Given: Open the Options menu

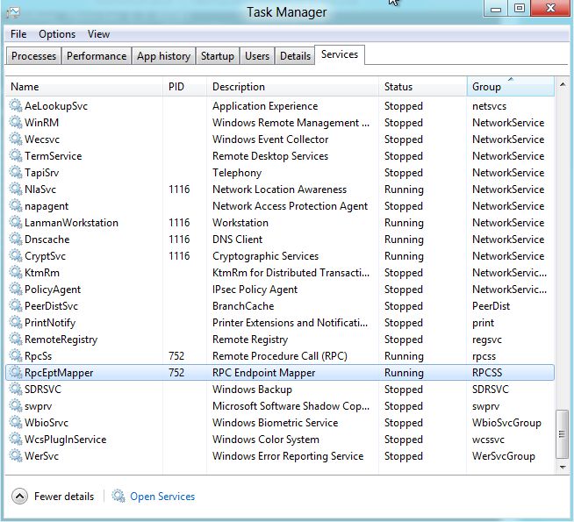Looking at the screenshot, I should point(57,34).
